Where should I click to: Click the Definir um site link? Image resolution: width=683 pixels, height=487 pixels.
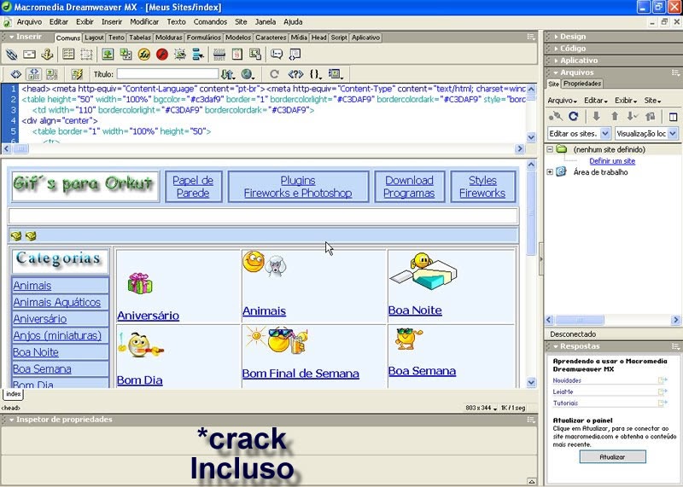[x=612, y=161]
